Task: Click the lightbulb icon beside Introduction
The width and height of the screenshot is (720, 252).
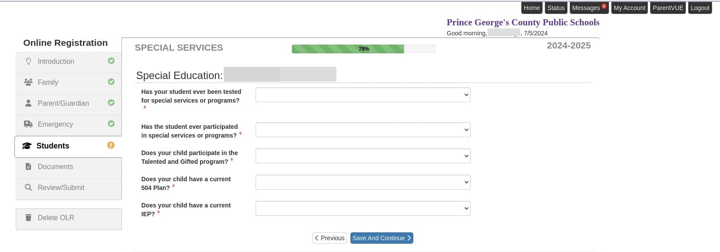Action: pyautogui.click(x=28, y=61)
